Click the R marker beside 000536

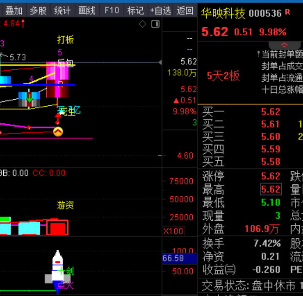[287, 12]
